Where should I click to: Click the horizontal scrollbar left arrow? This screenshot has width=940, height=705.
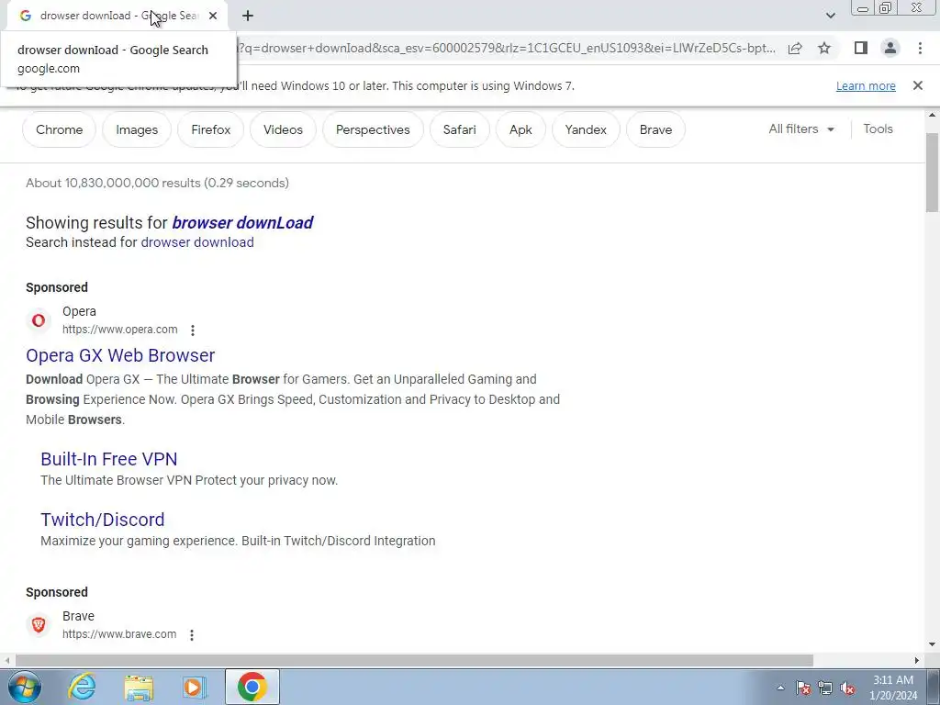pyautogui.click(x=6, y=661)
